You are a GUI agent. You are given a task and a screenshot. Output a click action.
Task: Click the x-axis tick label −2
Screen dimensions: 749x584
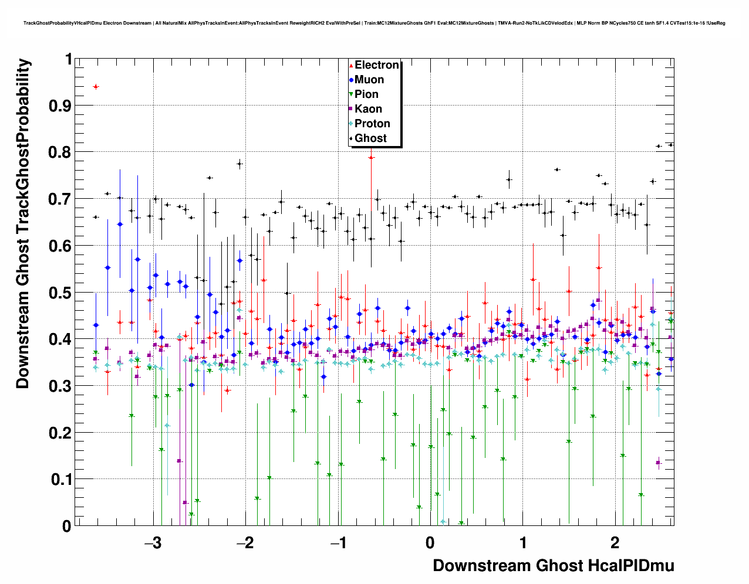point(245,543)
